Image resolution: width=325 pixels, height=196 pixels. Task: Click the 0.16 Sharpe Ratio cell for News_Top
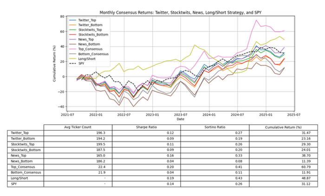coord(146,156)
